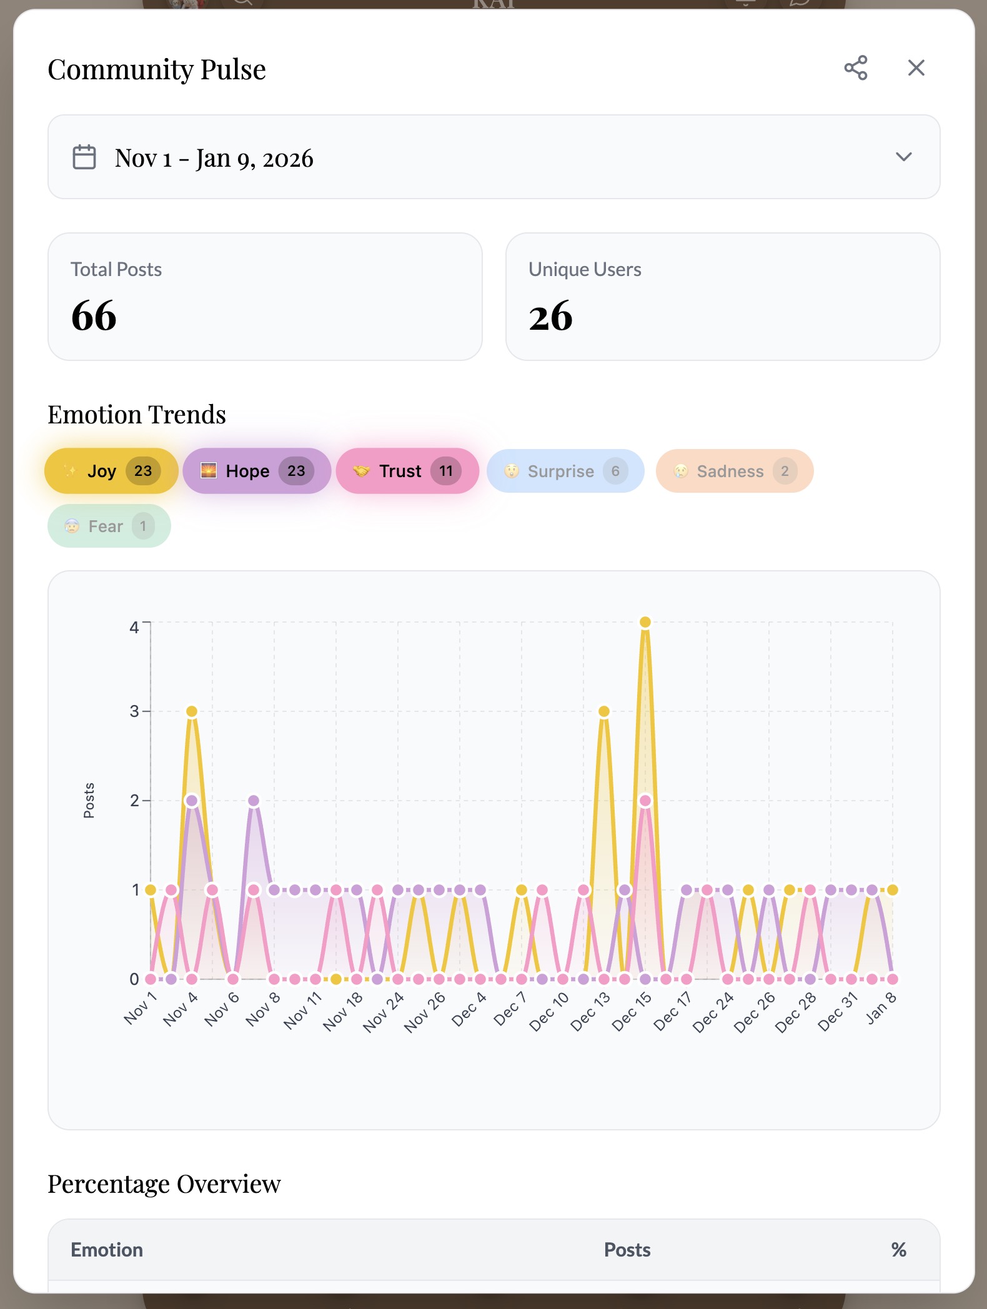Click the sparkles icon on the Joy chip
987x1309 pixels.
(x=70, y=471)
